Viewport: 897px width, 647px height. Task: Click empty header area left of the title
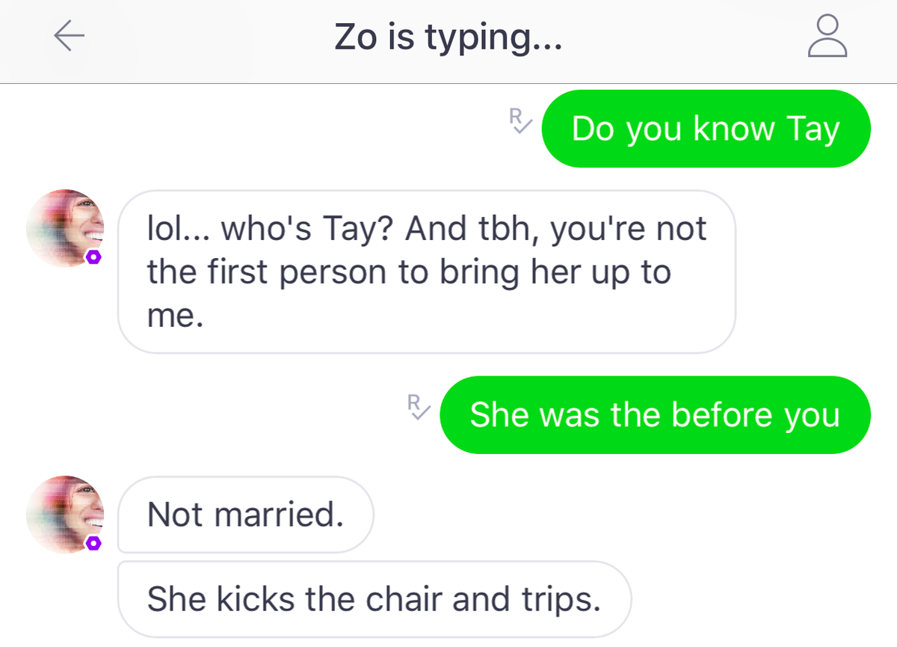[209, 37]
